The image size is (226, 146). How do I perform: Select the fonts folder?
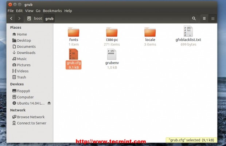74,32
